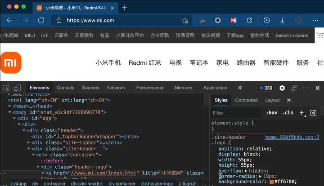Toggle the .cls class editor

point(288,113)
